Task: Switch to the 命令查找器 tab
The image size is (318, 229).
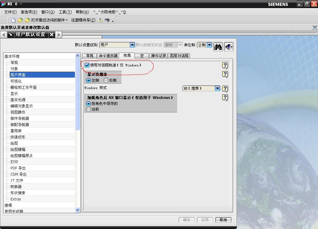Action: click(108, 56)
